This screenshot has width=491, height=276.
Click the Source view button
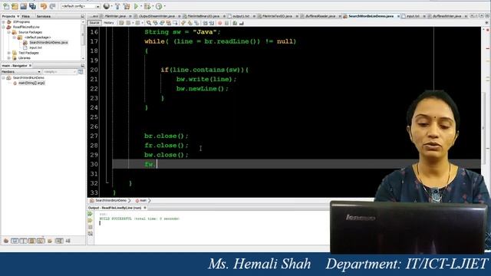coord(94,23)
